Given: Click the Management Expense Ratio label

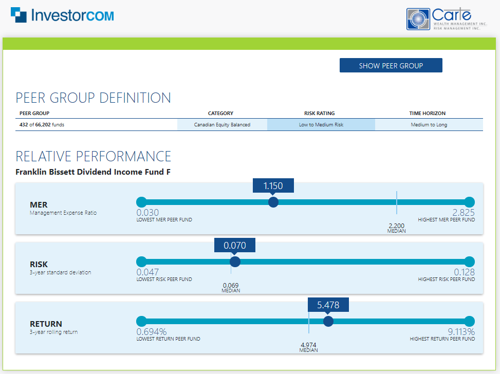Looking at the screenshot, I should tap(63, 213).
